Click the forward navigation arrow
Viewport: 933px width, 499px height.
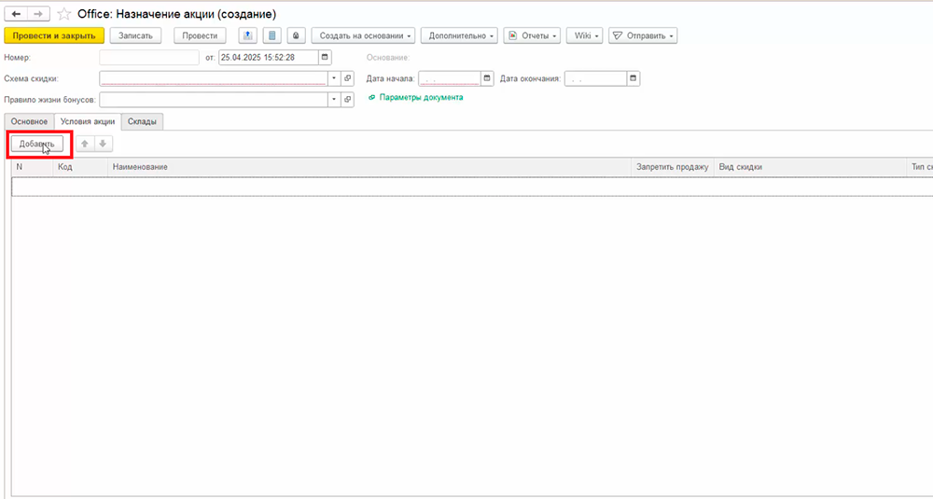pyautogui.click(x=39, y=14)
